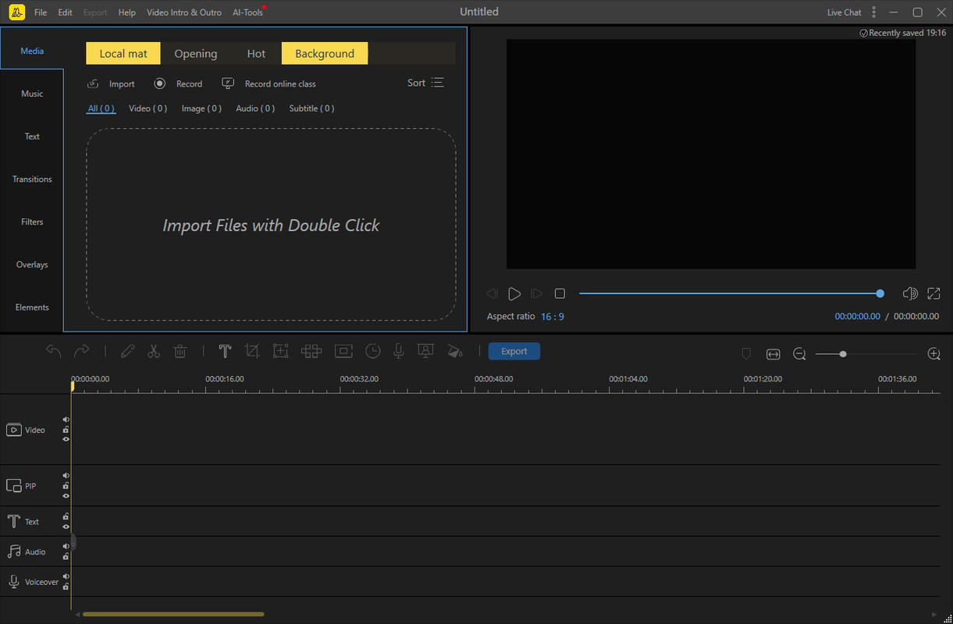
Task: Hide the PIP track with eye icon
Action: click(66, 495)
